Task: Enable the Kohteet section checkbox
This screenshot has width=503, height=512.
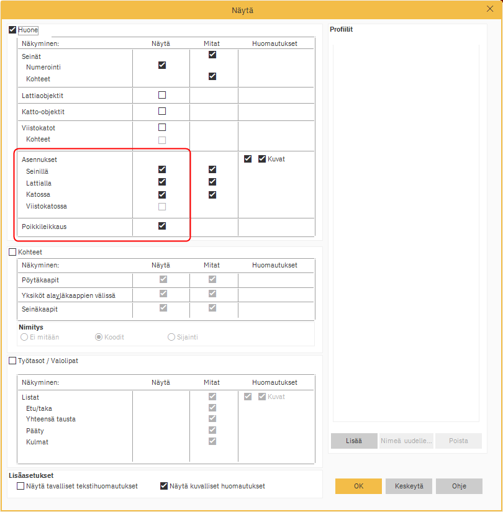Action: 12,252
